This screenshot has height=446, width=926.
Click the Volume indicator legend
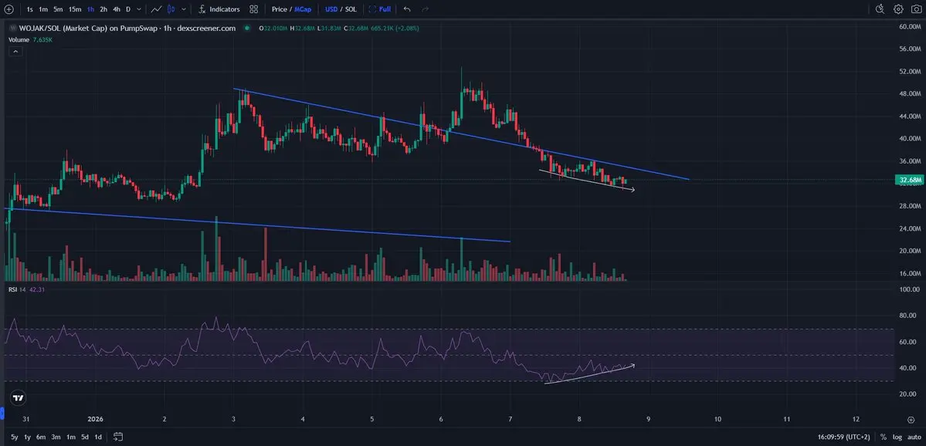(30, 39)
